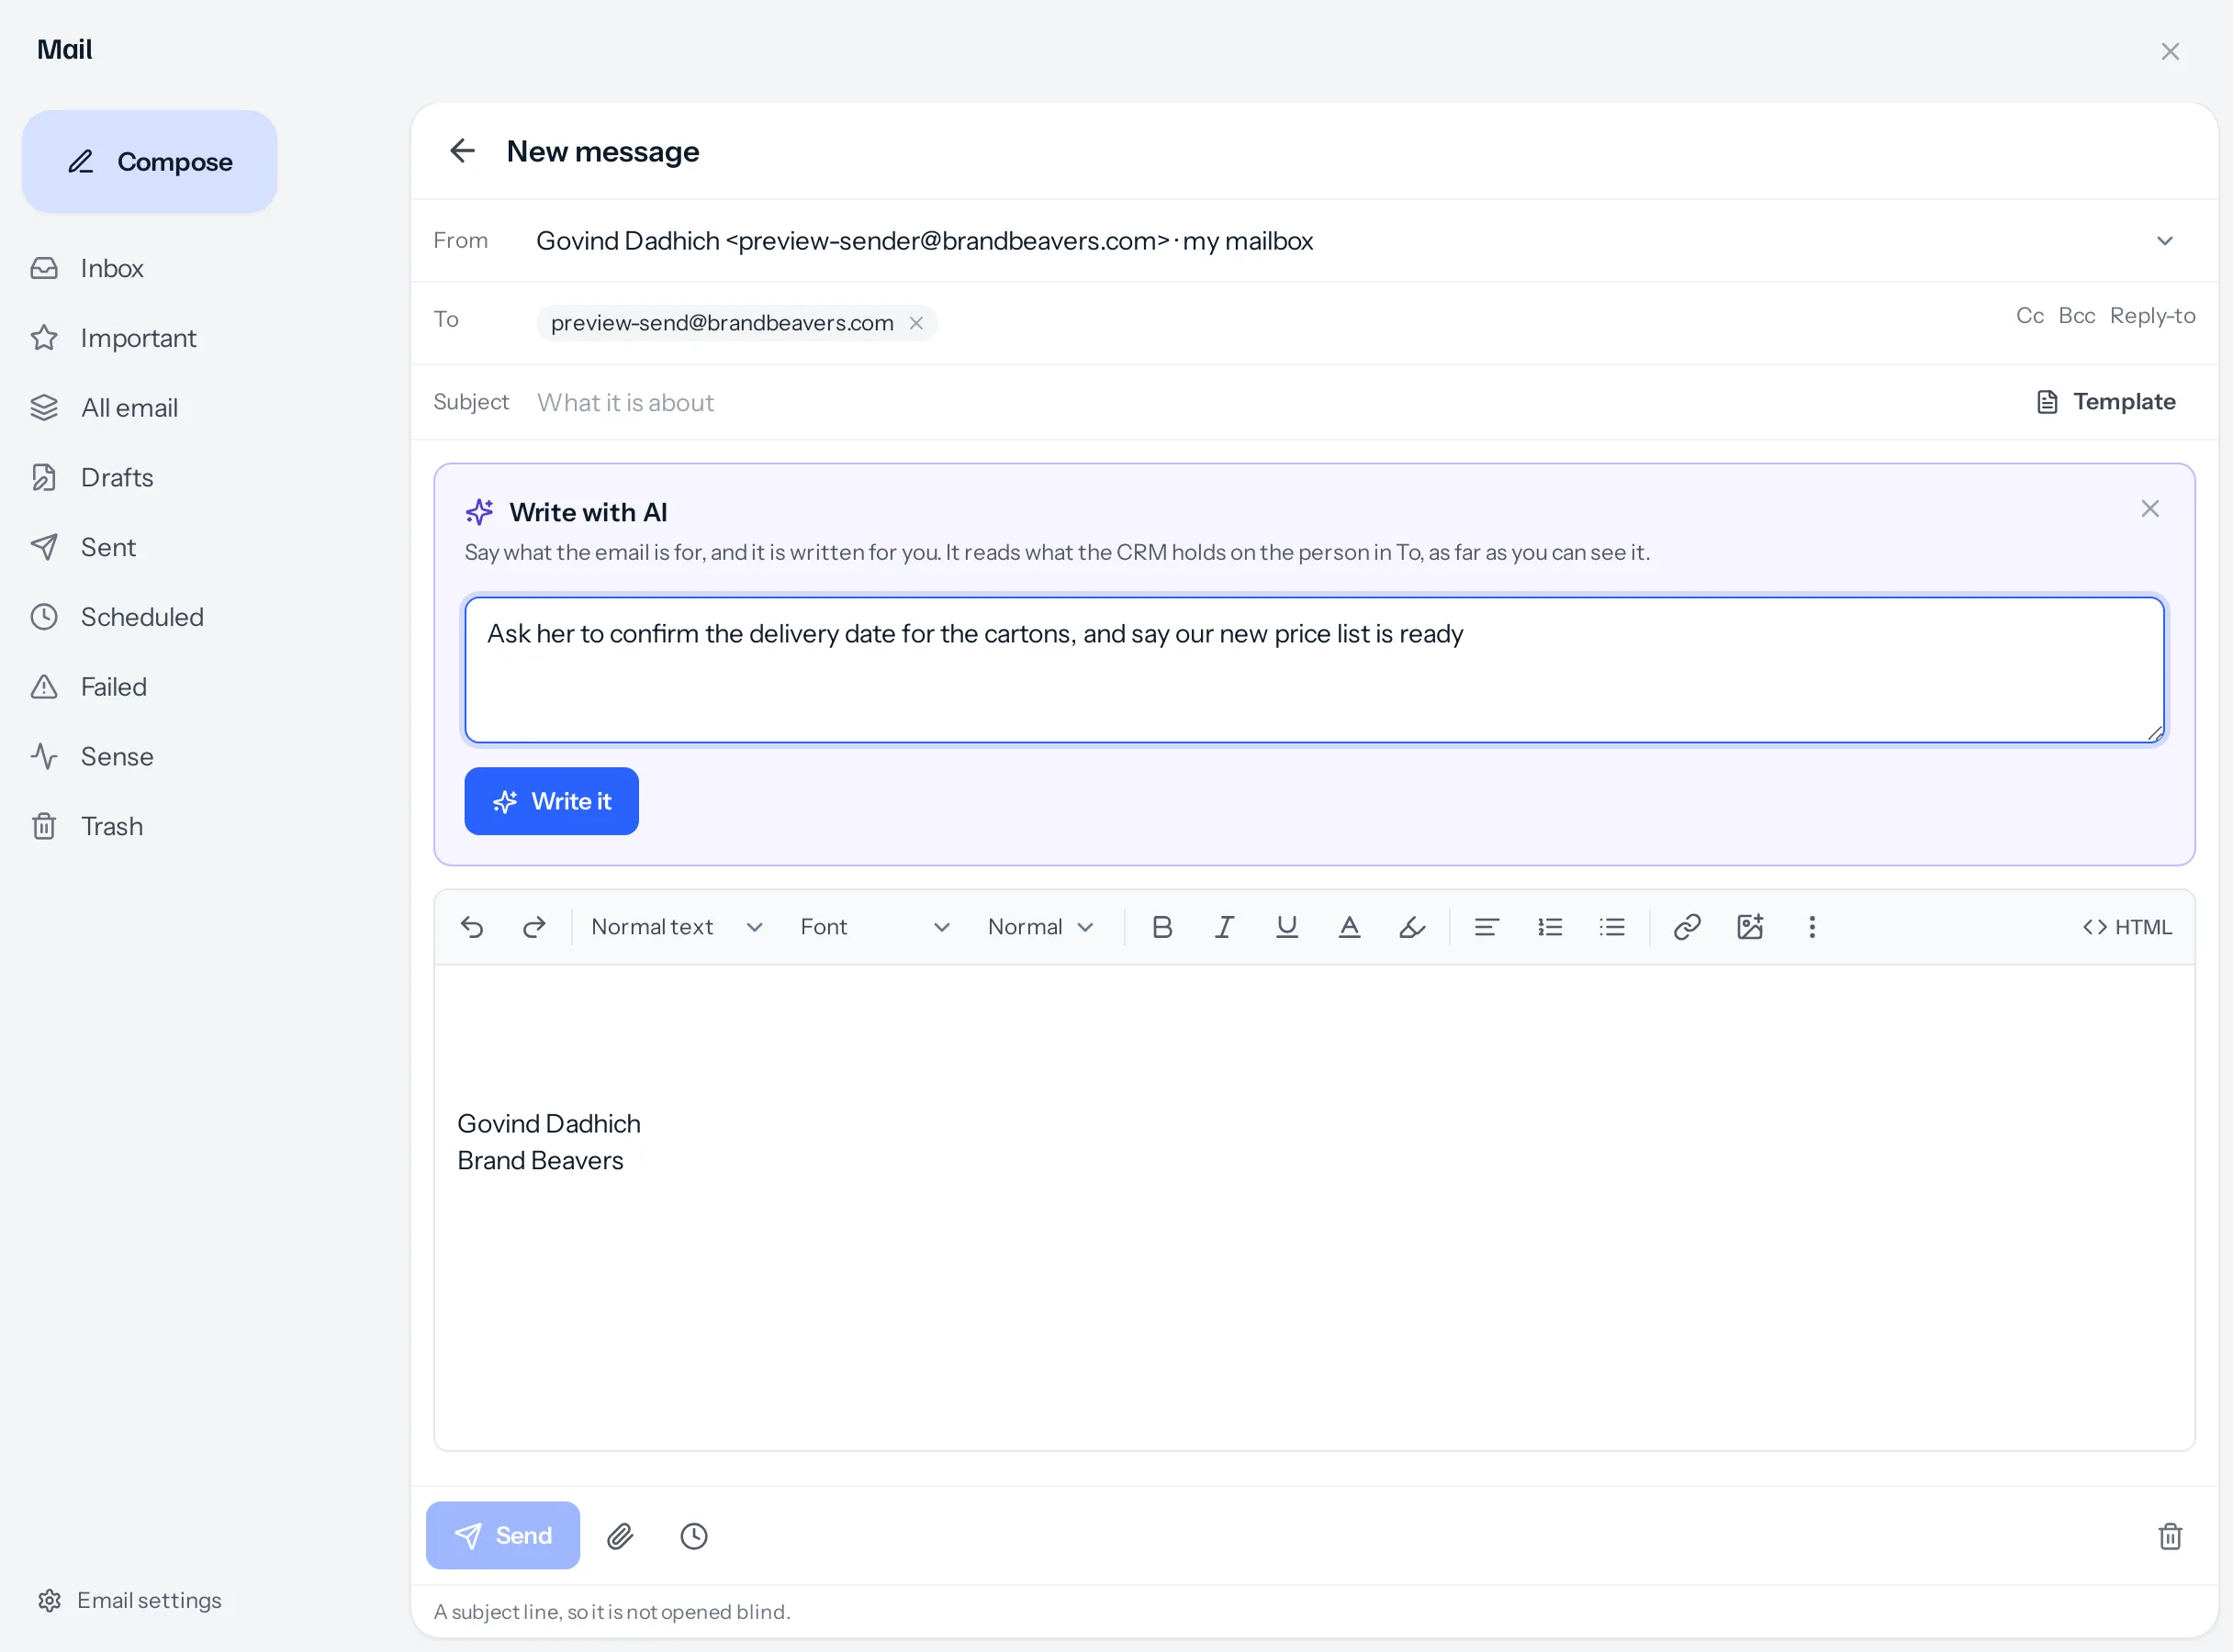
Task: Insert a hyperlink
Action: tap(1687, 927)
